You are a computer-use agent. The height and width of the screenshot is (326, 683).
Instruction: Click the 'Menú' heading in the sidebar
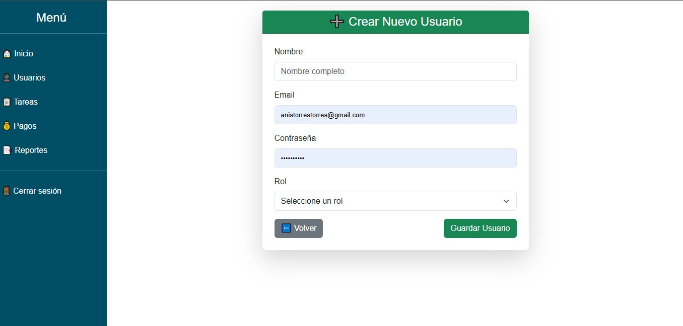[x=51, y=18]
